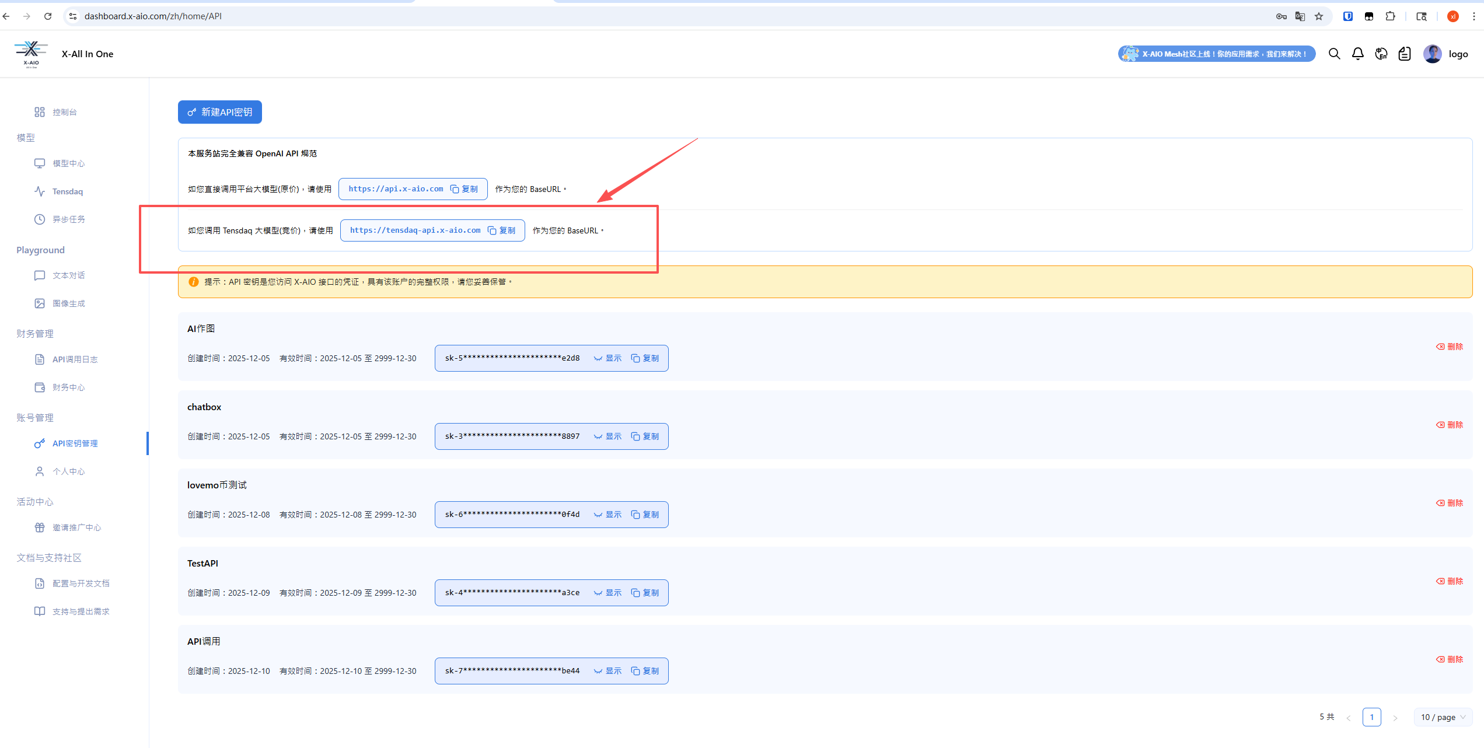The image size is (1484, 748).
Task: Go to 模型中心 in sidebar
Action: pos(68,163)
